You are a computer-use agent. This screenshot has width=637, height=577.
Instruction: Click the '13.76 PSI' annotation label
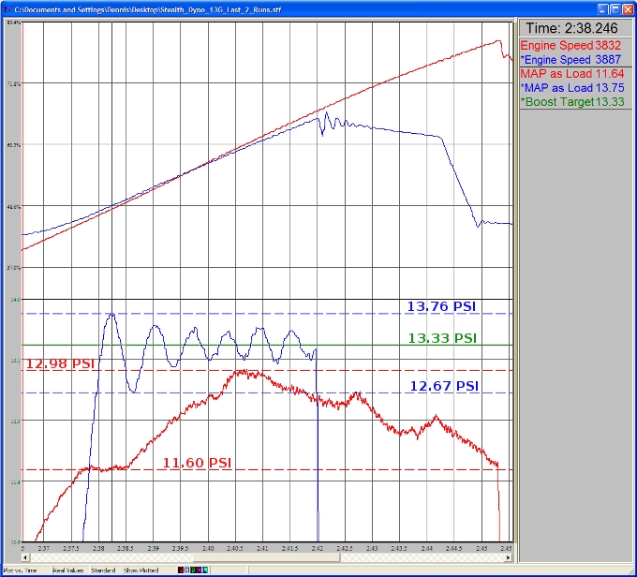click(x=441, y=306)
